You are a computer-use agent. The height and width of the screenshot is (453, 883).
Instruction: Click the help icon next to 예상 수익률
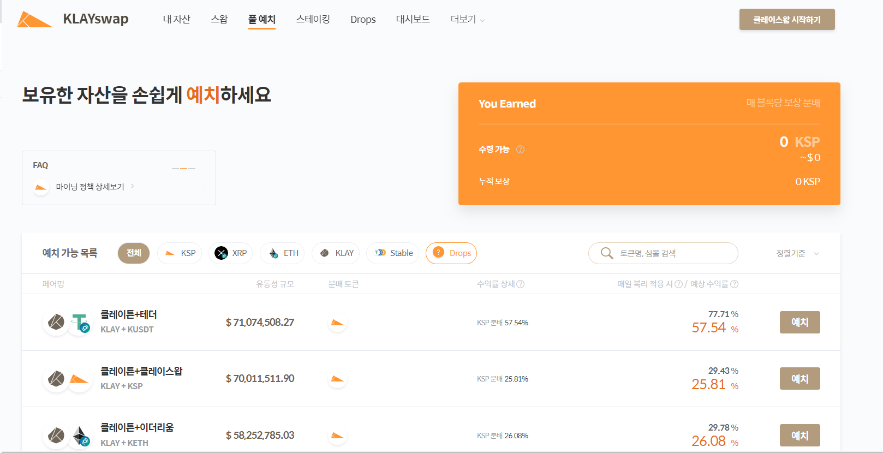(x=734, y=284)
